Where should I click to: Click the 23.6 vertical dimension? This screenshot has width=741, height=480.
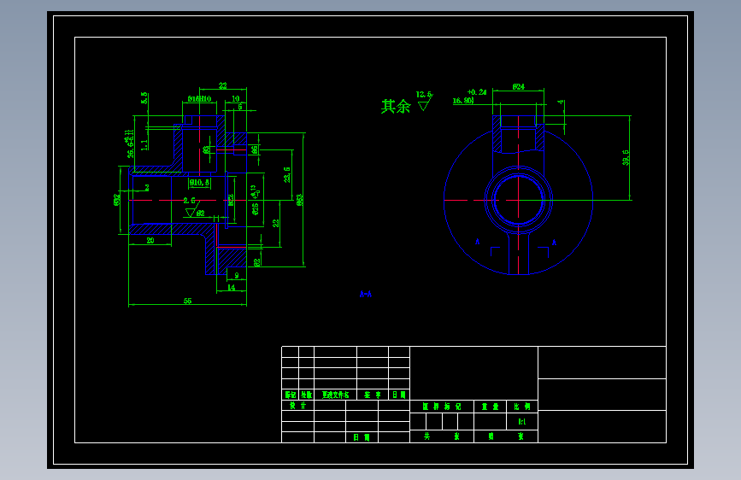pos(287,174)
